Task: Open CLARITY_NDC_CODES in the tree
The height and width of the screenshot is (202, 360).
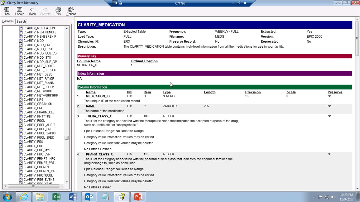Action: 39,66
